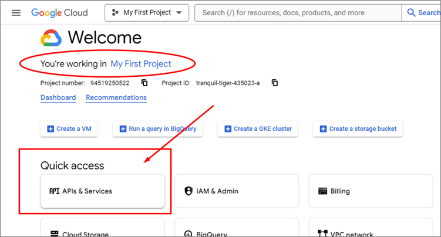Open the BigQuery quick access card
This screenshot has width=441, height=237.
click(237, 228)
